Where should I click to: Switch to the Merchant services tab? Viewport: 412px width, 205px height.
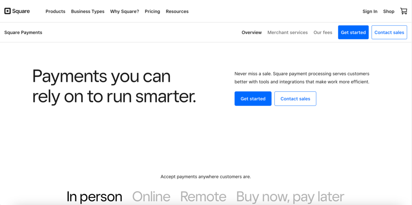pyautogui.click(x=287, y=32)
